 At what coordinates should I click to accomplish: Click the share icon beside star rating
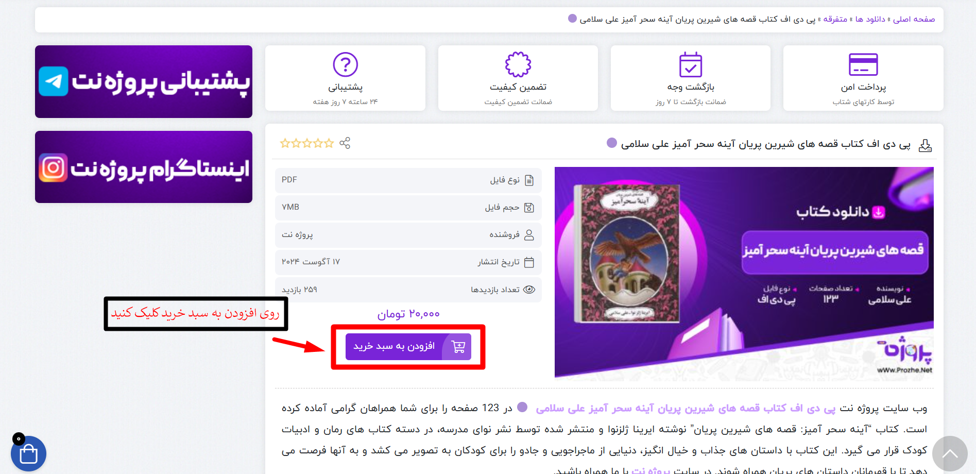pyautogui.click(x=345, y=143)
